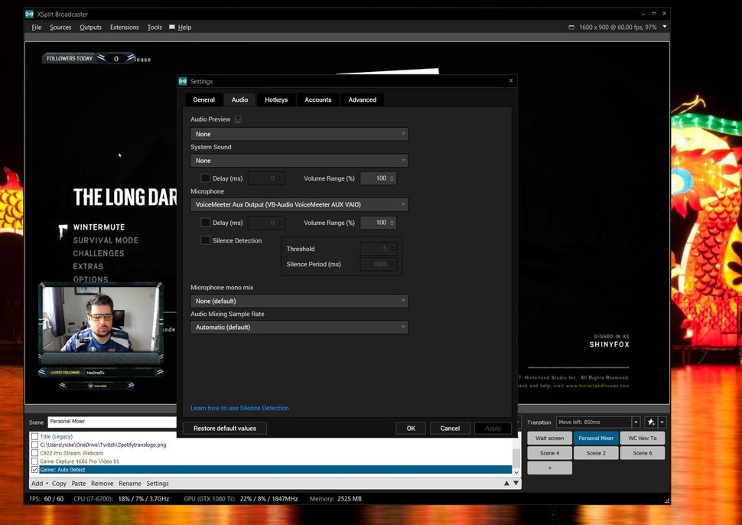Open the System Sound dropdown
This screenshot has width=742, height=525.
[298, 160]
